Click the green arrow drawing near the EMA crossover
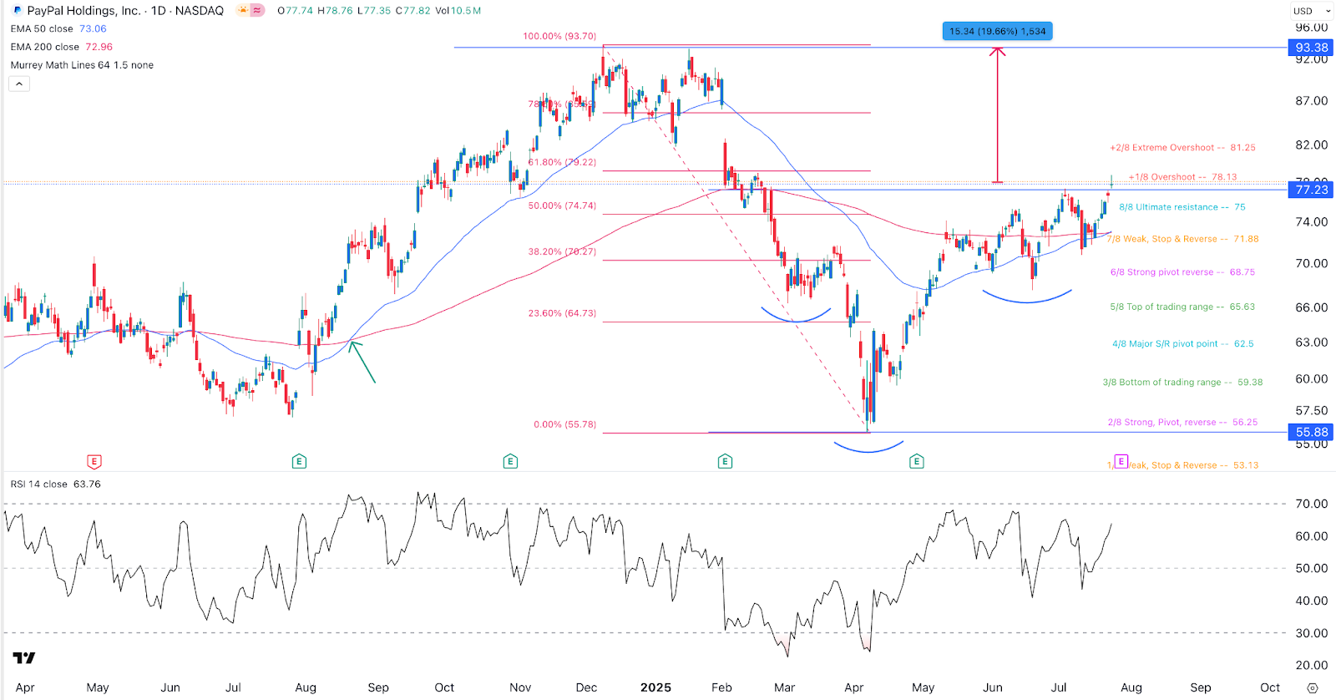Image resolution: width=1336 pixels, height=700 pixels. coord(362,361)
